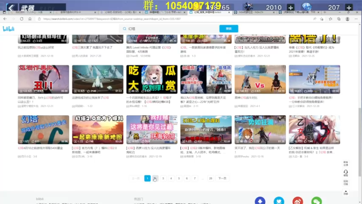Open the red 丑!! scythe video thumbnail
362x204 pixels.
pos(43,79)
